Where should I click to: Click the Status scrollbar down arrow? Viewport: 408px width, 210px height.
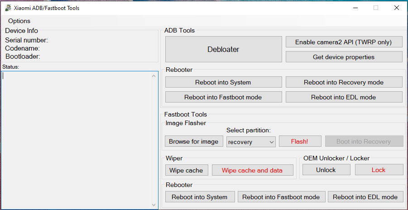[x=154, y=205]
